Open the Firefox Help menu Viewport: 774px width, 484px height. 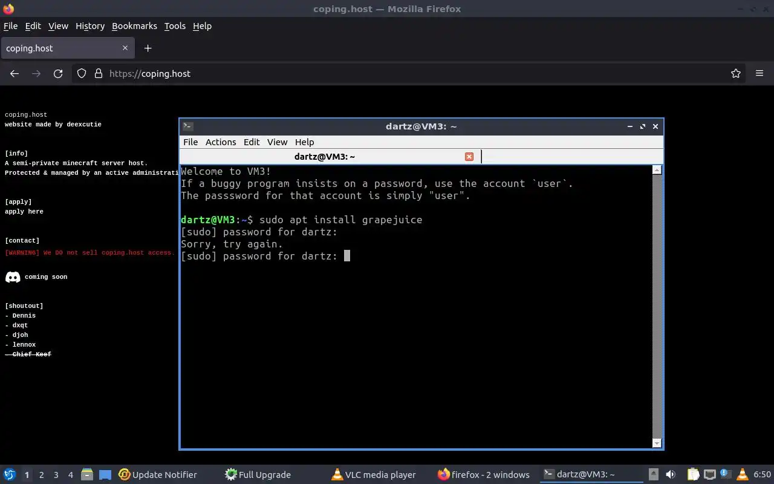[x=202, y=26]
